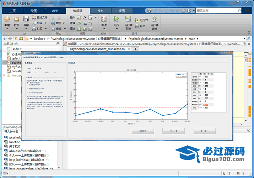The image size is (254, 178).
Task: Click the 运行并计时 (Run and Time) icon
Action: click(154, 19)
